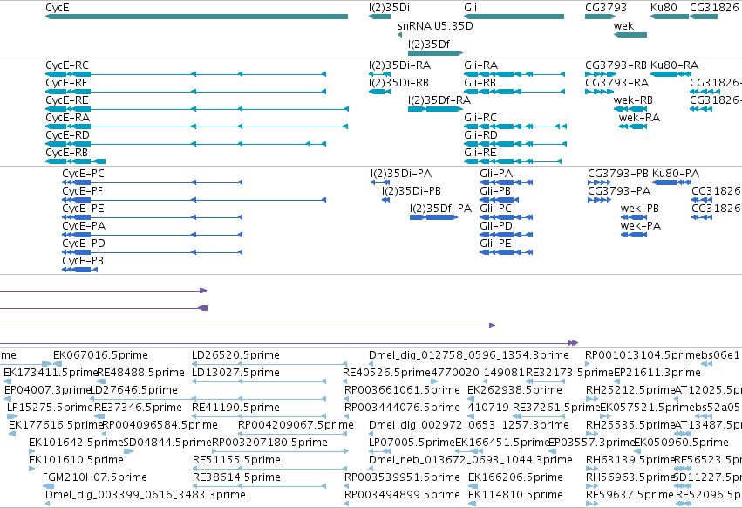Click transcript CG3793-RA
The image size is (742, 508).
[x=600, y=92]
